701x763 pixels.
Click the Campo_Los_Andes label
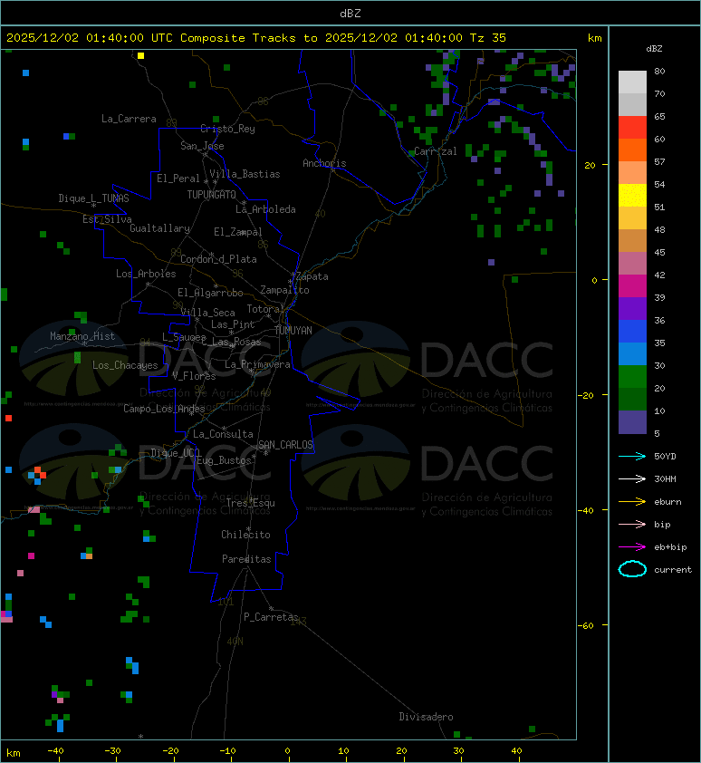pos(164,409)
